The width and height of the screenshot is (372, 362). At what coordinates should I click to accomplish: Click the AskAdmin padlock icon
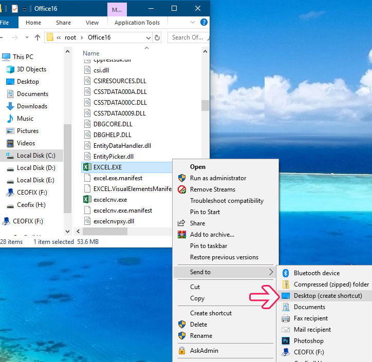pos(182,351)
